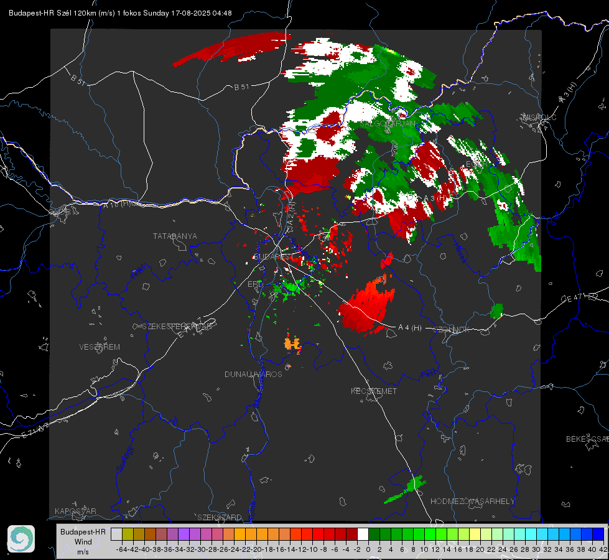Pick the dark green swatch between 0 and 2
Viewport: 609px width, 560px height.
pos(374,534)
